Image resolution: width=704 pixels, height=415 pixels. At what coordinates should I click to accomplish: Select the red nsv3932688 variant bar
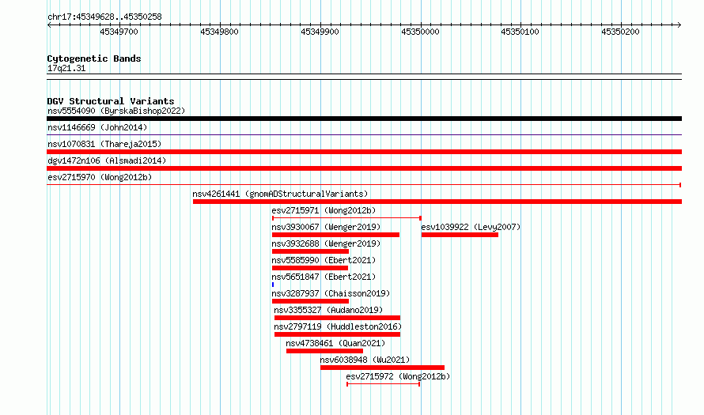pos(310,251)
